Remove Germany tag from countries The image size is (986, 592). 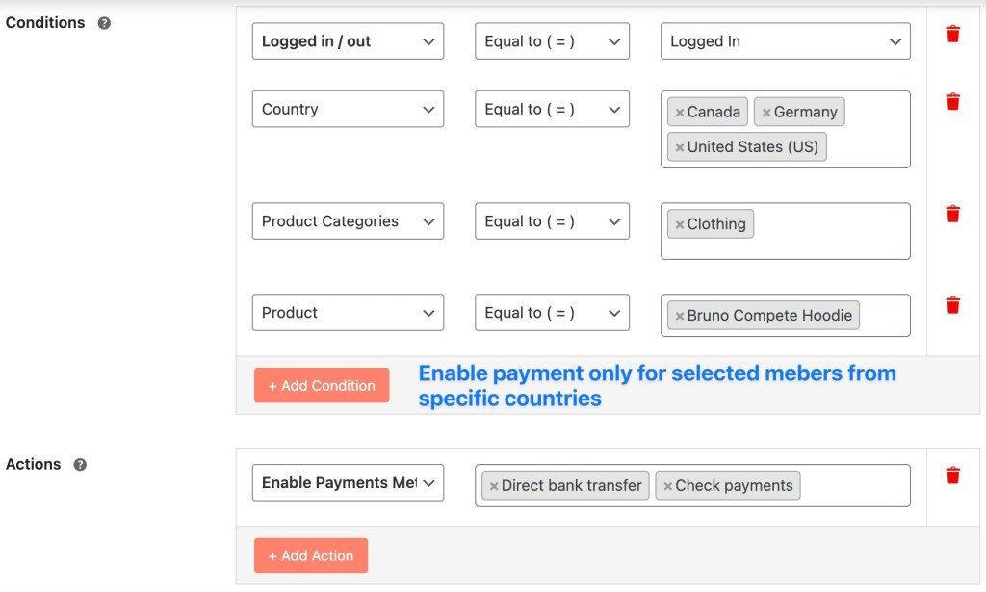click(x=765, y=113)
